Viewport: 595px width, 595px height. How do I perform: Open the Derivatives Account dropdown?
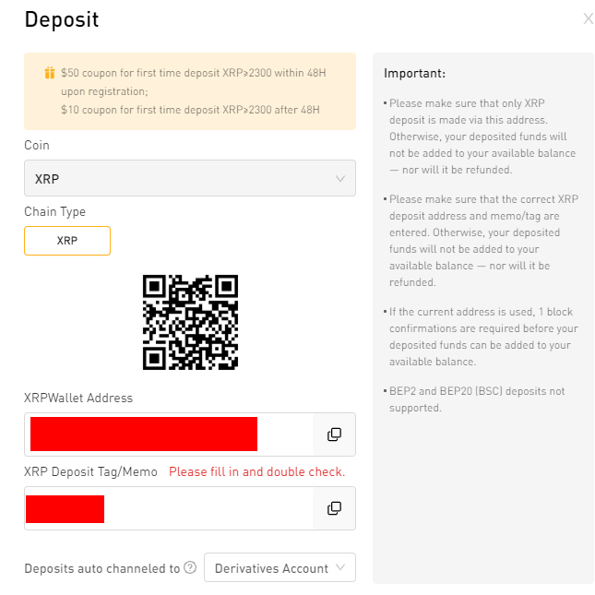click(x=280, y=567)
